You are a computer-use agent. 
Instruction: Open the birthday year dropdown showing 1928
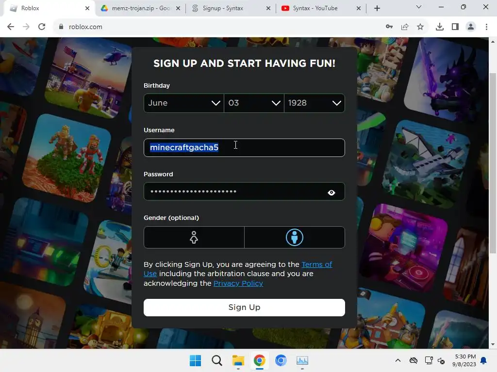click(x=315, y=103)
